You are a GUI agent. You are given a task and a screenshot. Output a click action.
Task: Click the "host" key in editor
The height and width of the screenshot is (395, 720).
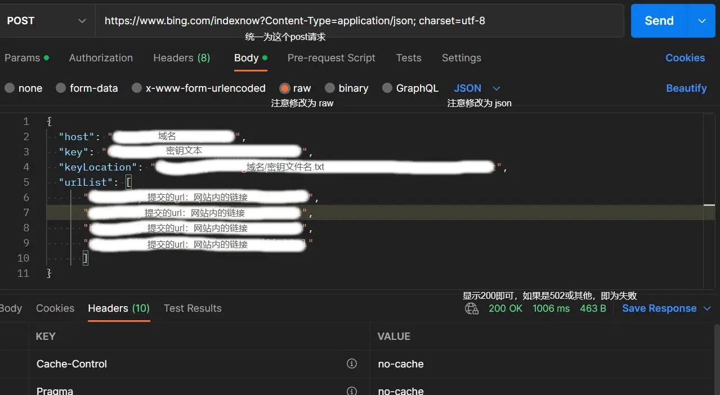[x=77, y=137]
